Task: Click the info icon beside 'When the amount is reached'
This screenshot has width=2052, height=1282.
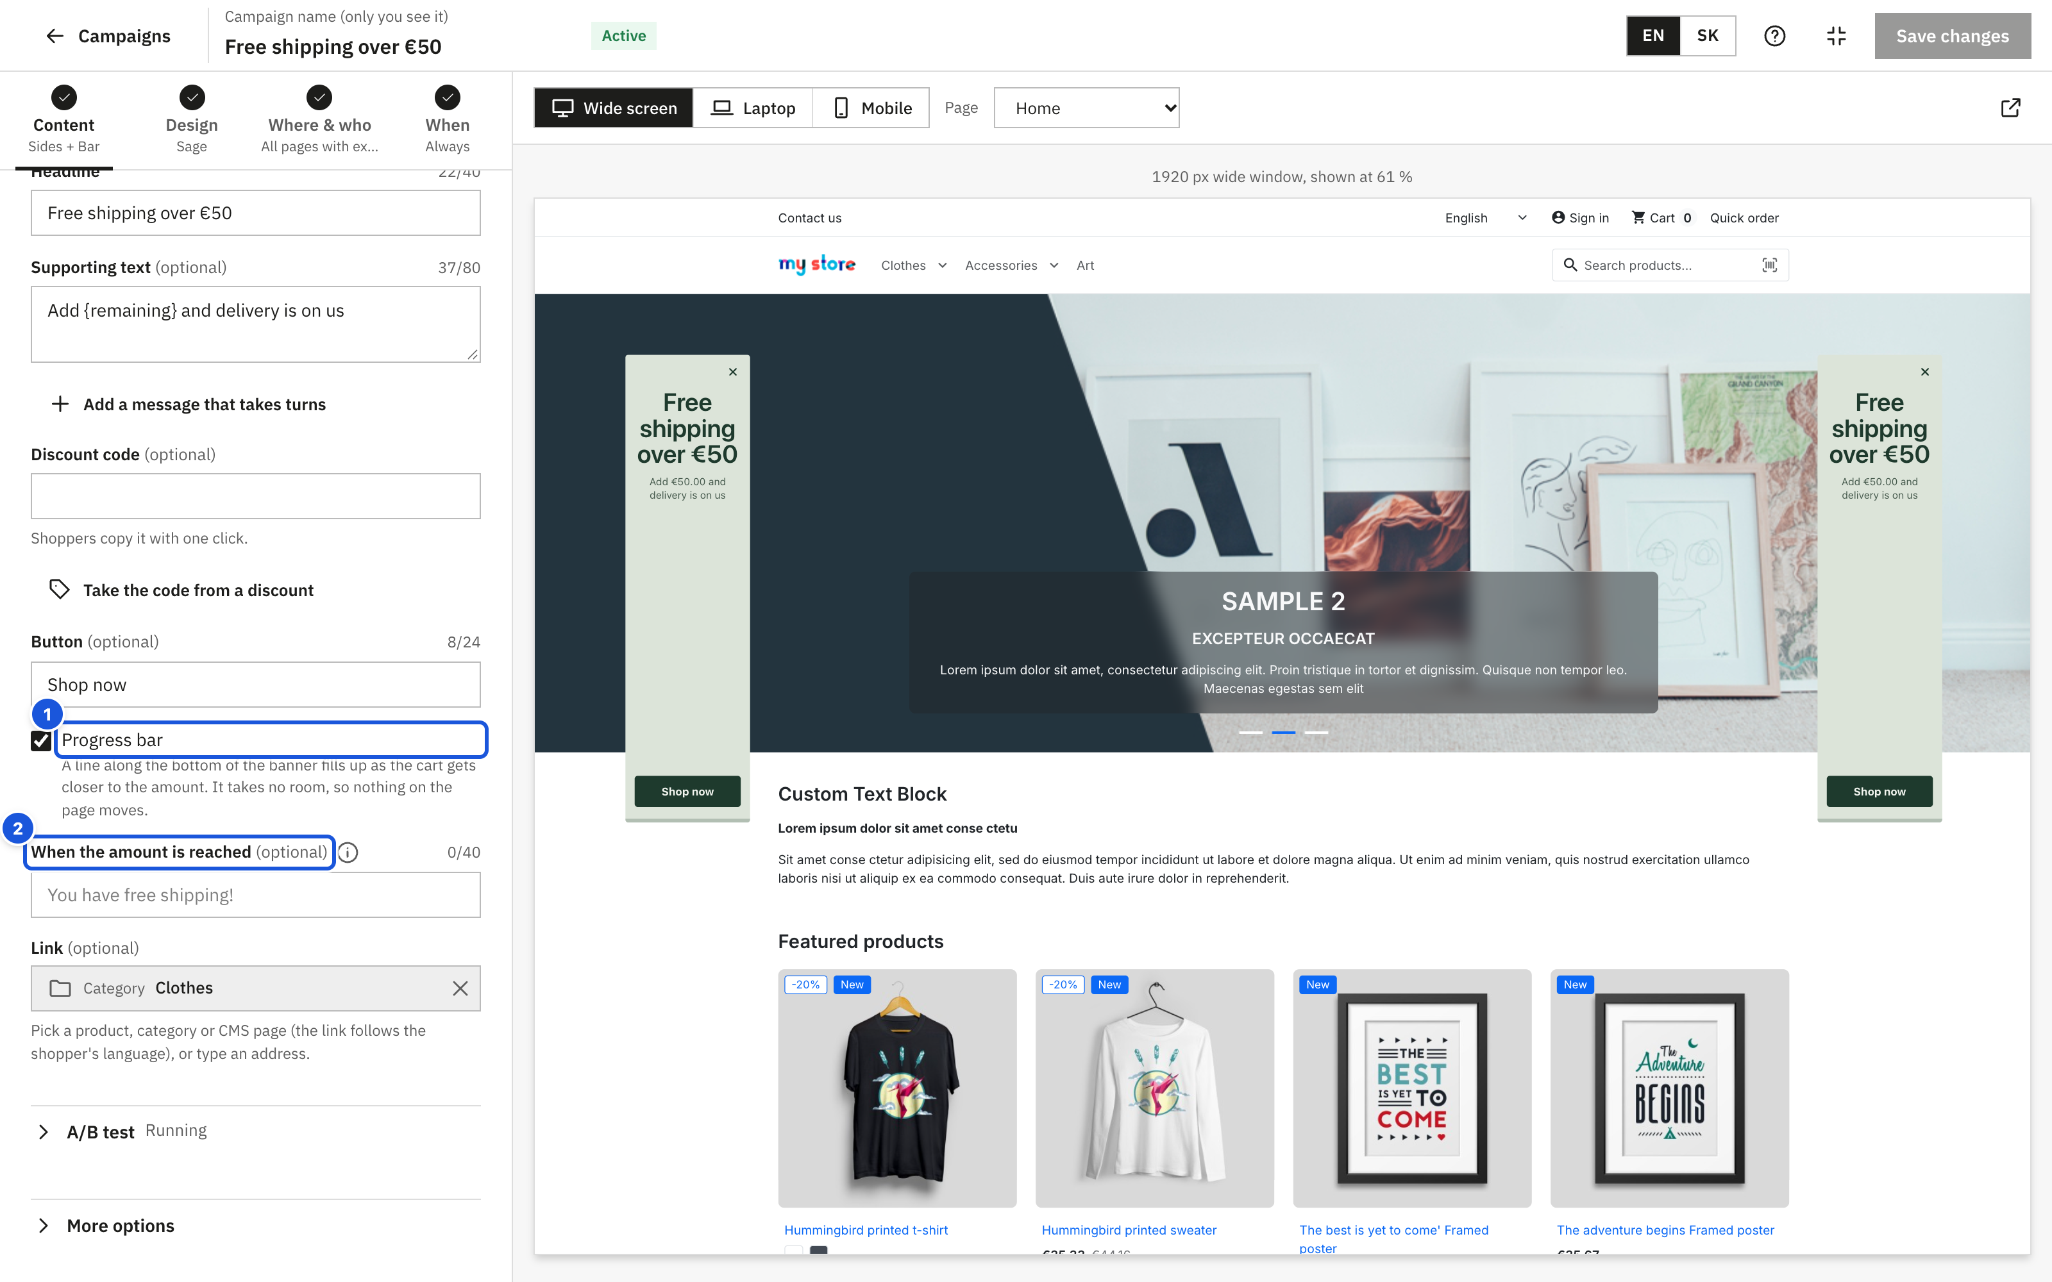Action: click(x=348, y=852)
